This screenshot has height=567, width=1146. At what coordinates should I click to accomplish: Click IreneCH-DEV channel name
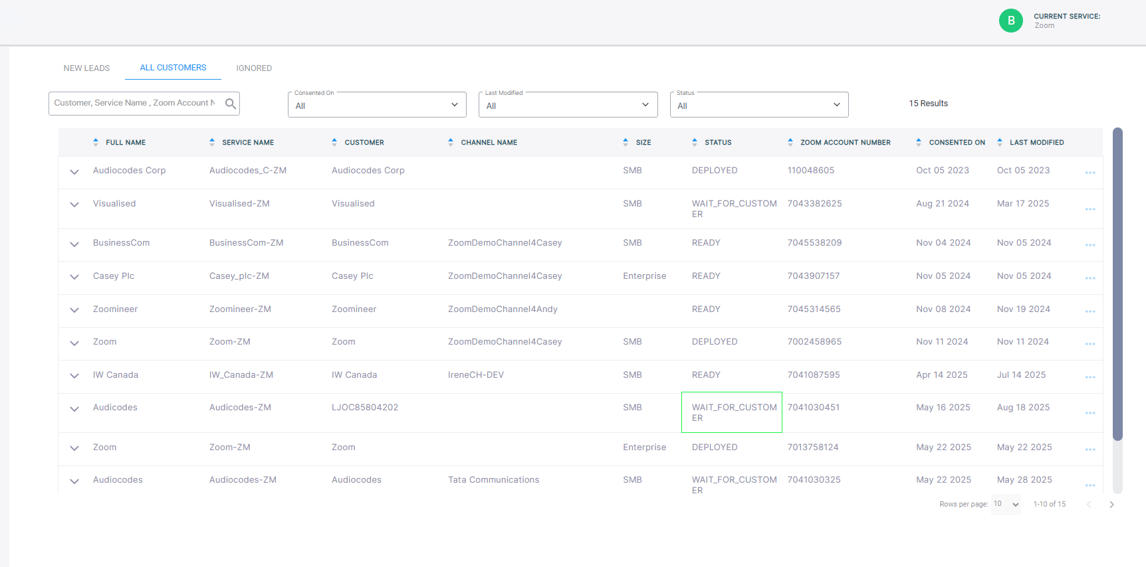pos(476,375)
